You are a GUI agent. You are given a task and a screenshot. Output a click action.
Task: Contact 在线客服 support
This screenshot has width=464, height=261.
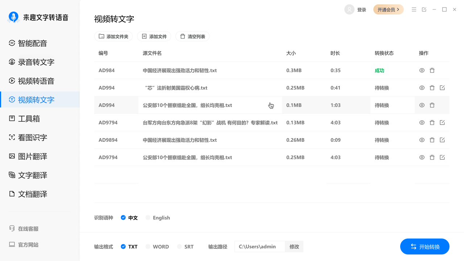click(24, 229)
